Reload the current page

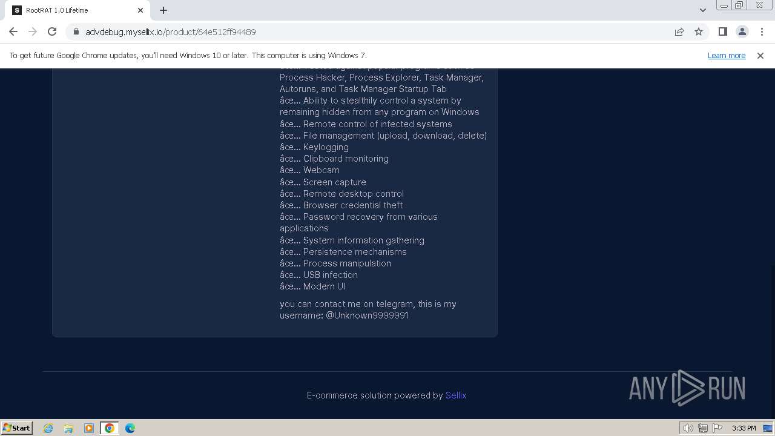[x=52, y=31]
